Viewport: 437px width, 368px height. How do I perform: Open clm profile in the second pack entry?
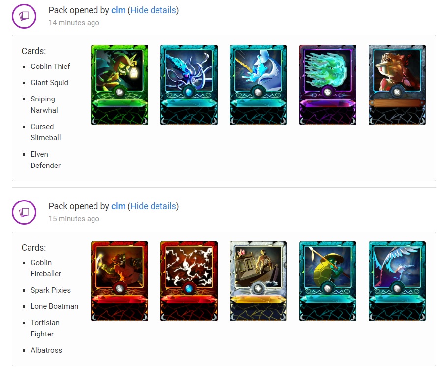pyautogui.click(x=118, y=206)
